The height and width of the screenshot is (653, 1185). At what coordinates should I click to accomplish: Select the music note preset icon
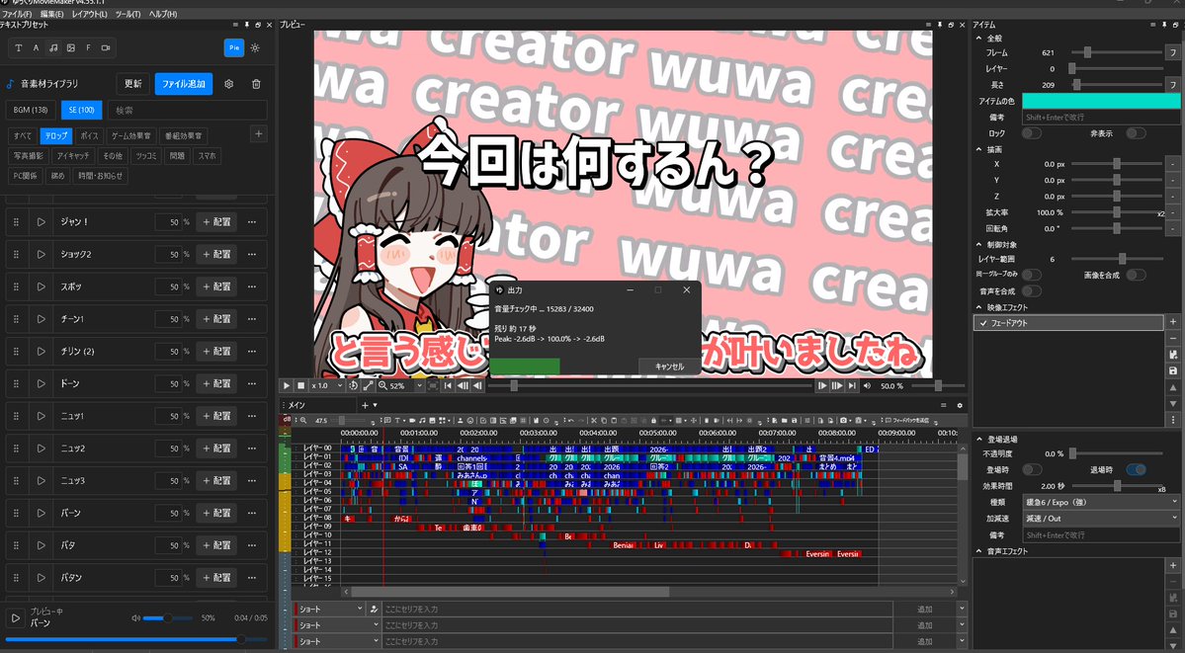53,47
